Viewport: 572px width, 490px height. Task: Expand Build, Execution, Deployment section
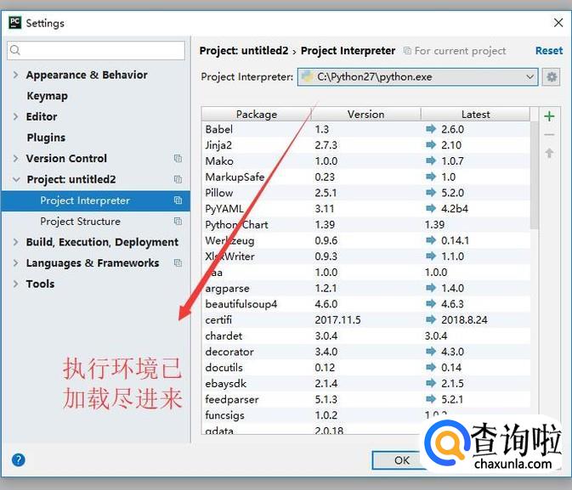[15, 242]
